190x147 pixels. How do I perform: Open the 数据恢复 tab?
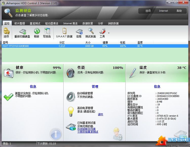tap(88, 23)
